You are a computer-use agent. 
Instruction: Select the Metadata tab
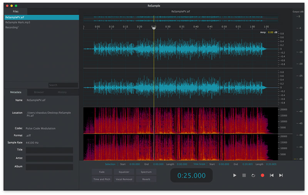coord(16,92)
